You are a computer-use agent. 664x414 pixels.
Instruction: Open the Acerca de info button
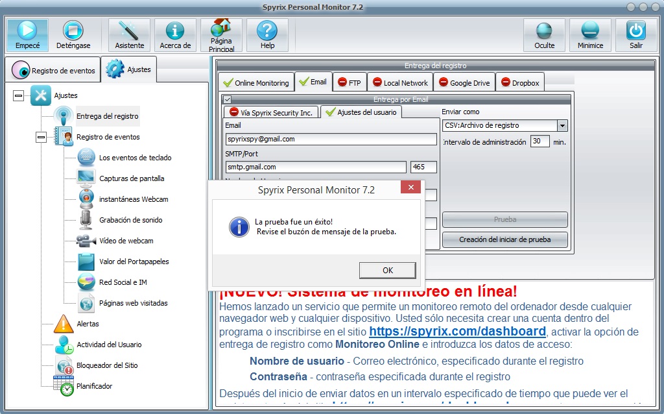tap(175, 35)
